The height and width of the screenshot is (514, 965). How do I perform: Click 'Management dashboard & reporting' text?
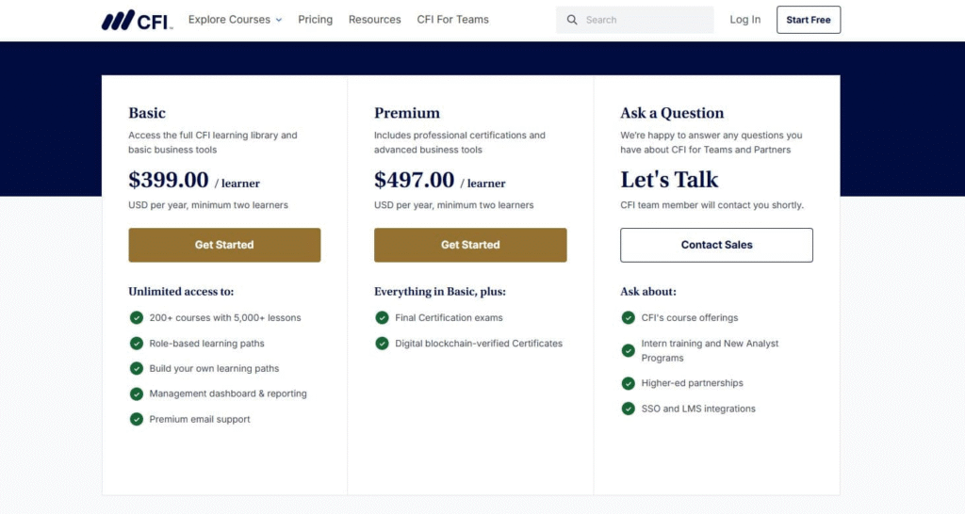(228, 394)
